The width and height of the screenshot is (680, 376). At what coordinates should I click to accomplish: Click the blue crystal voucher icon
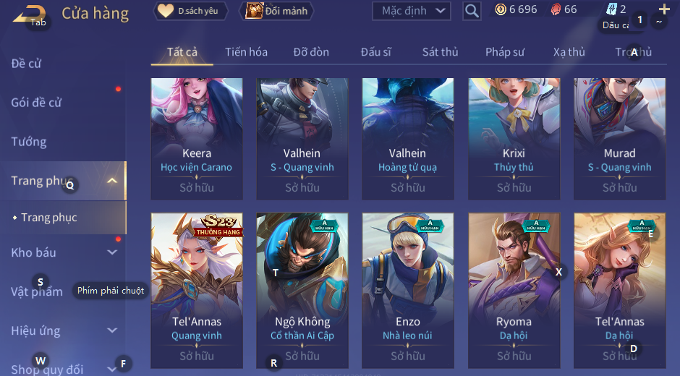611,9
